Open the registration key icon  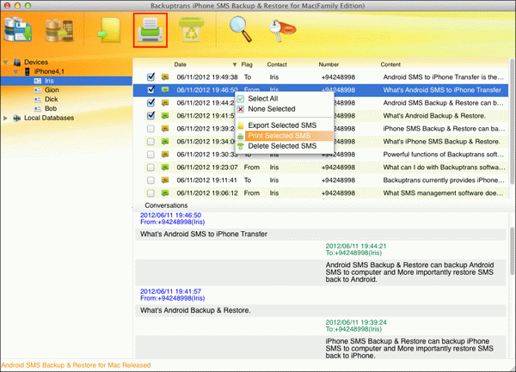coord(282,30)
